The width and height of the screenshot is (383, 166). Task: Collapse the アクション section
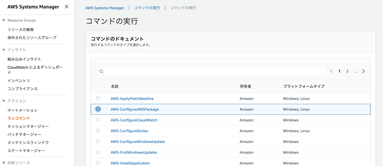[x=4, y=101]
